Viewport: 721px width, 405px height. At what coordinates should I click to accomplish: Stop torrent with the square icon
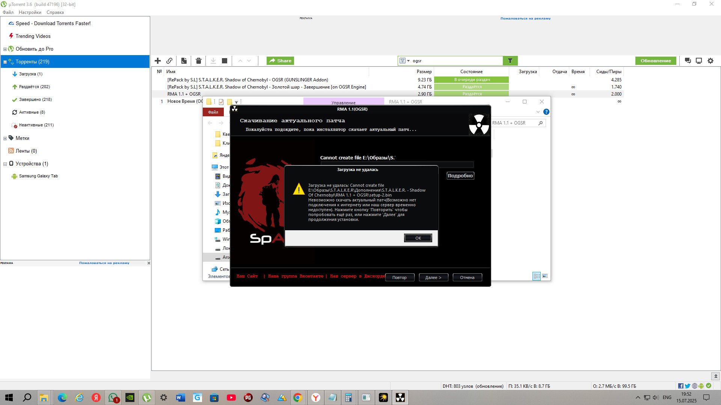coord(225,61)
